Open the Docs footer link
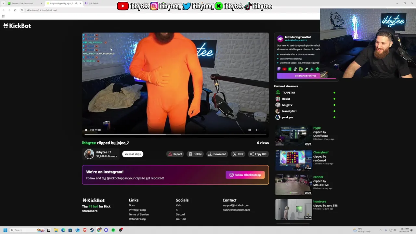The height and width of the screenshot is (234, 416). (x=132, y=205)
